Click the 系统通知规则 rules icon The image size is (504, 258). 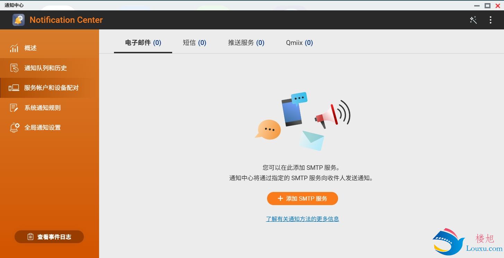click(14, 108)
